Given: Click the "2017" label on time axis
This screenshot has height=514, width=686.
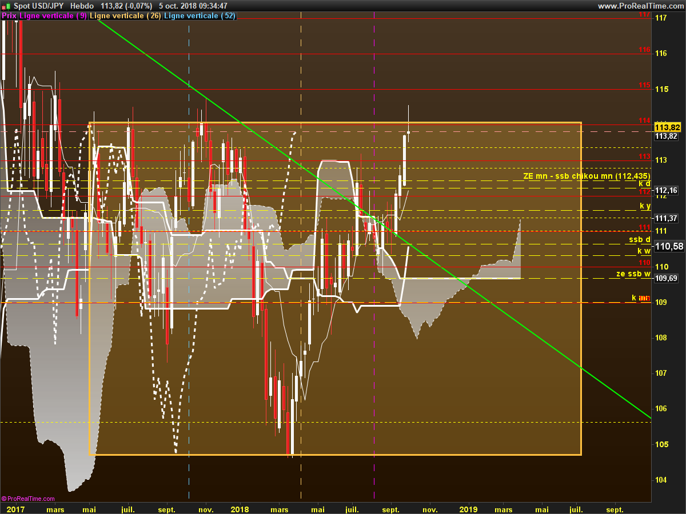Looking at the screenshot, I should click(x=15, y=509).
